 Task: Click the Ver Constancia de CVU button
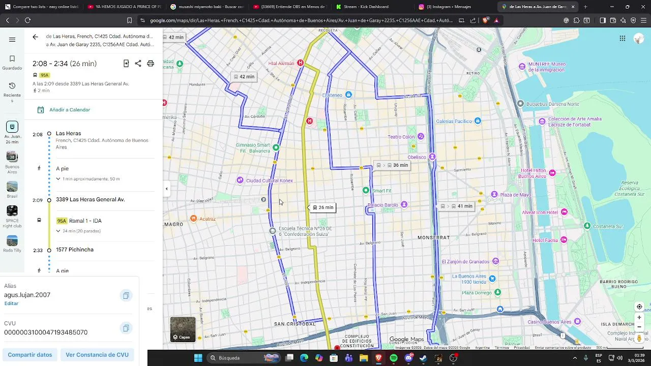point(97,355)
